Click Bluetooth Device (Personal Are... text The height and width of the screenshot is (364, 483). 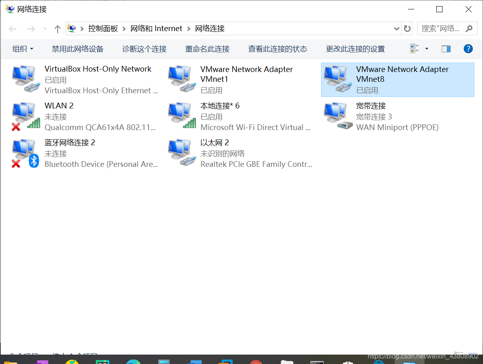tap(101, 164)
